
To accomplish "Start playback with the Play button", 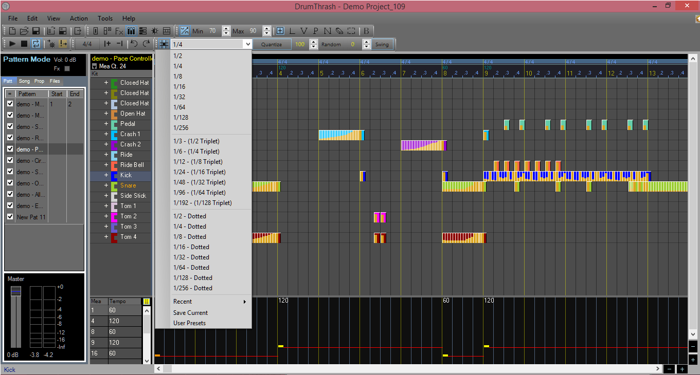I will click(12, 44).
